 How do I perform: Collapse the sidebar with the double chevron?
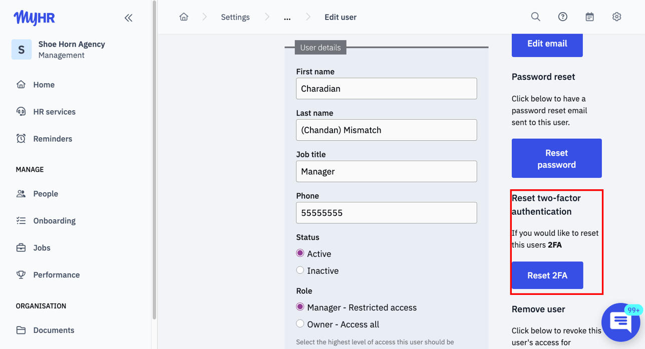pos(129,18)
